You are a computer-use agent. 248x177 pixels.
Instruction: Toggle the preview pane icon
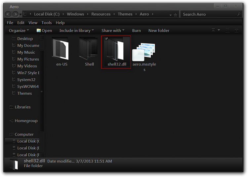pos(227,30)
